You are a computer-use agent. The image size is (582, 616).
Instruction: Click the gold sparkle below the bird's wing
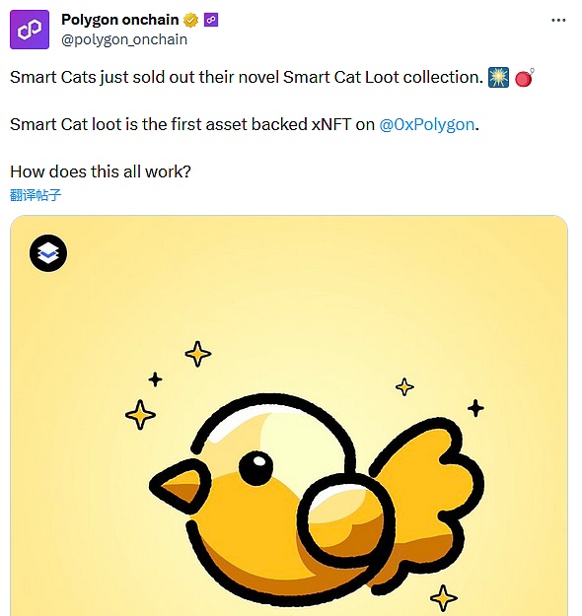(444, 598)
